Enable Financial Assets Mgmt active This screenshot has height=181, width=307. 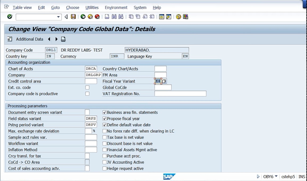(104, 150)
